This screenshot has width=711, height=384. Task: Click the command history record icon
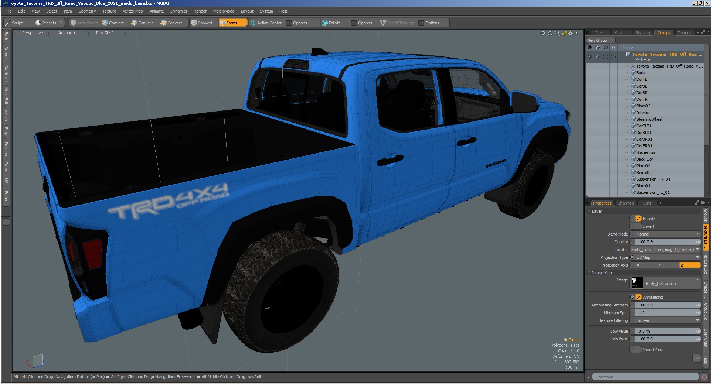pos(704,377)
